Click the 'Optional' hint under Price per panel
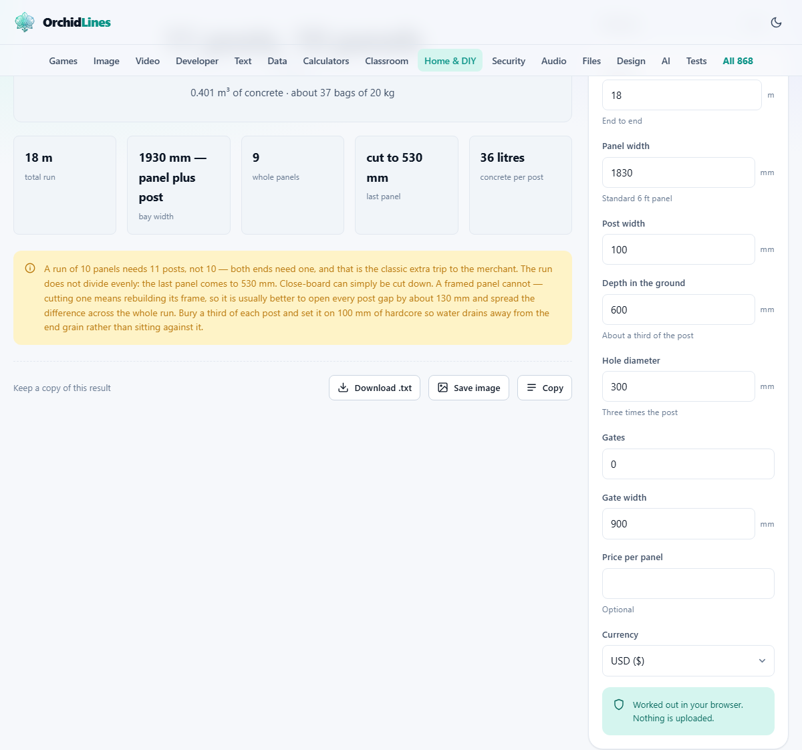This screenshot has width=802, height=750. [x=618, y=610]
